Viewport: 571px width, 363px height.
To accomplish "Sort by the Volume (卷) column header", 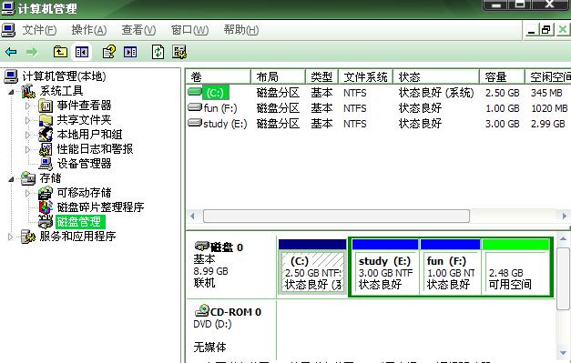I will click(219, 76).
